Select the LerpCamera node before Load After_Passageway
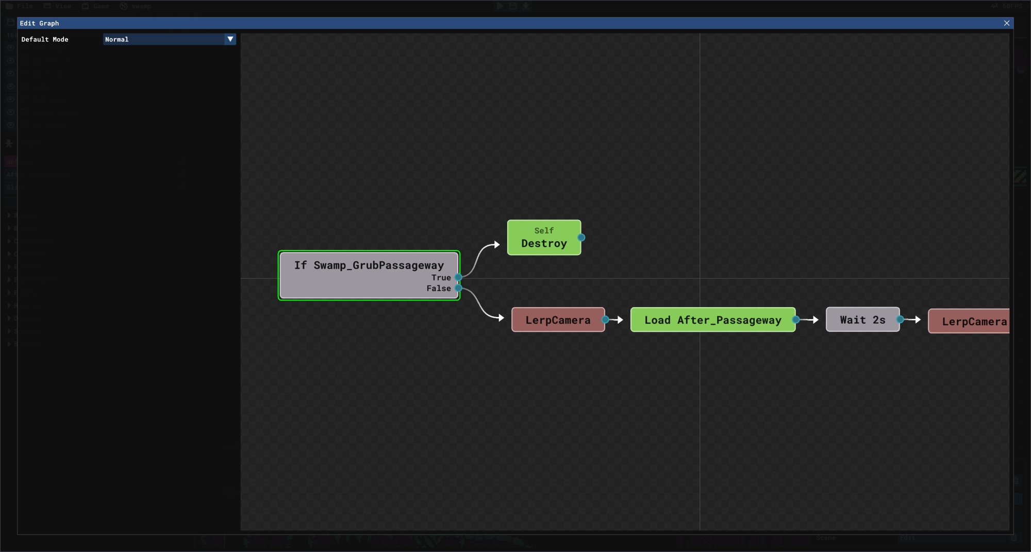Viewport: 1031px width, 552px height. point(557,320)
